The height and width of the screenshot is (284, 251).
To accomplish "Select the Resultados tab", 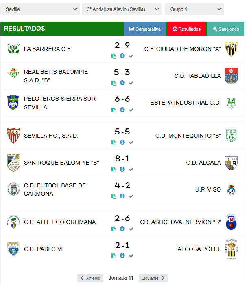I will pyautogui.click(x=186, y=29).
